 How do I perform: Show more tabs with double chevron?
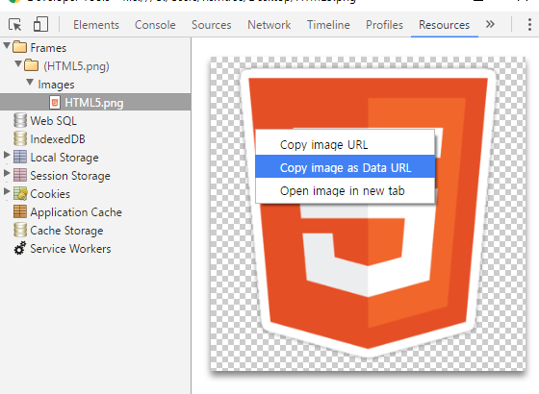(x=490, y=24)
